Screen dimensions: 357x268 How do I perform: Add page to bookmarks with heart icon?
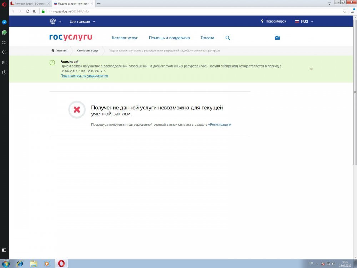[345, 11]
